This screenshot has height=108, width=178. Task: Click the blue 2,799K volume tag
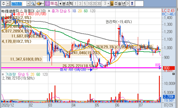click(169, 97)
